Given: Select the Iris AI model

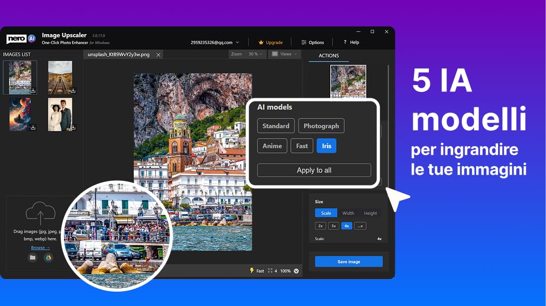Looking at the screenshot, I should point(327,146).
